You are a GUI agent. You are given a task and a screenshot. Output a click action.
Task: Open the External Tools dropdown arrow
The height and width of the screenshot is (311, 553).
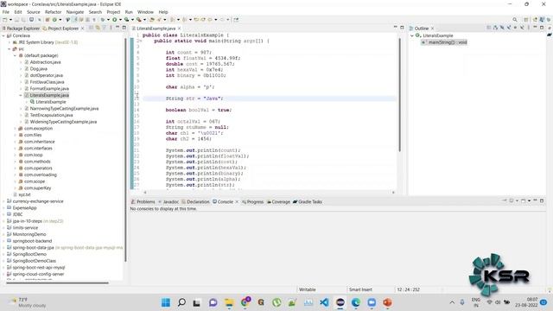pyautogui.click(x=144, y=20)
